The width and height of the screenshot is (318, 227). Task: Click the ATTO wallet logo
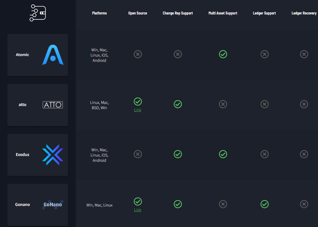coord(53,105)
